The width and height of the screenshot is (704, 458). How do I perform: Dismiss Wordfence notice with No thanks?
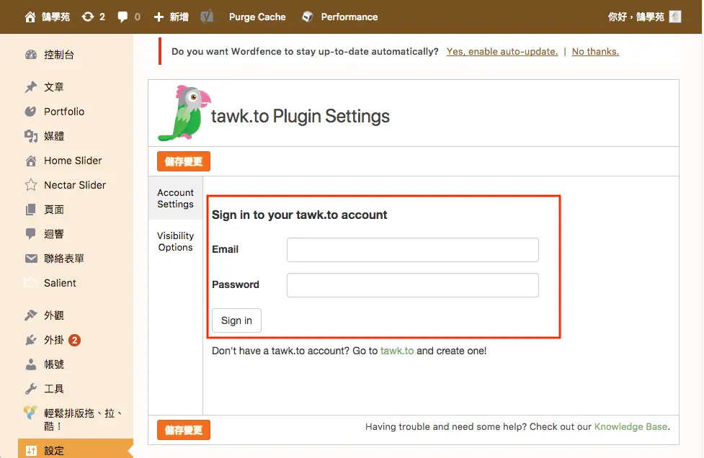[595, 52]
